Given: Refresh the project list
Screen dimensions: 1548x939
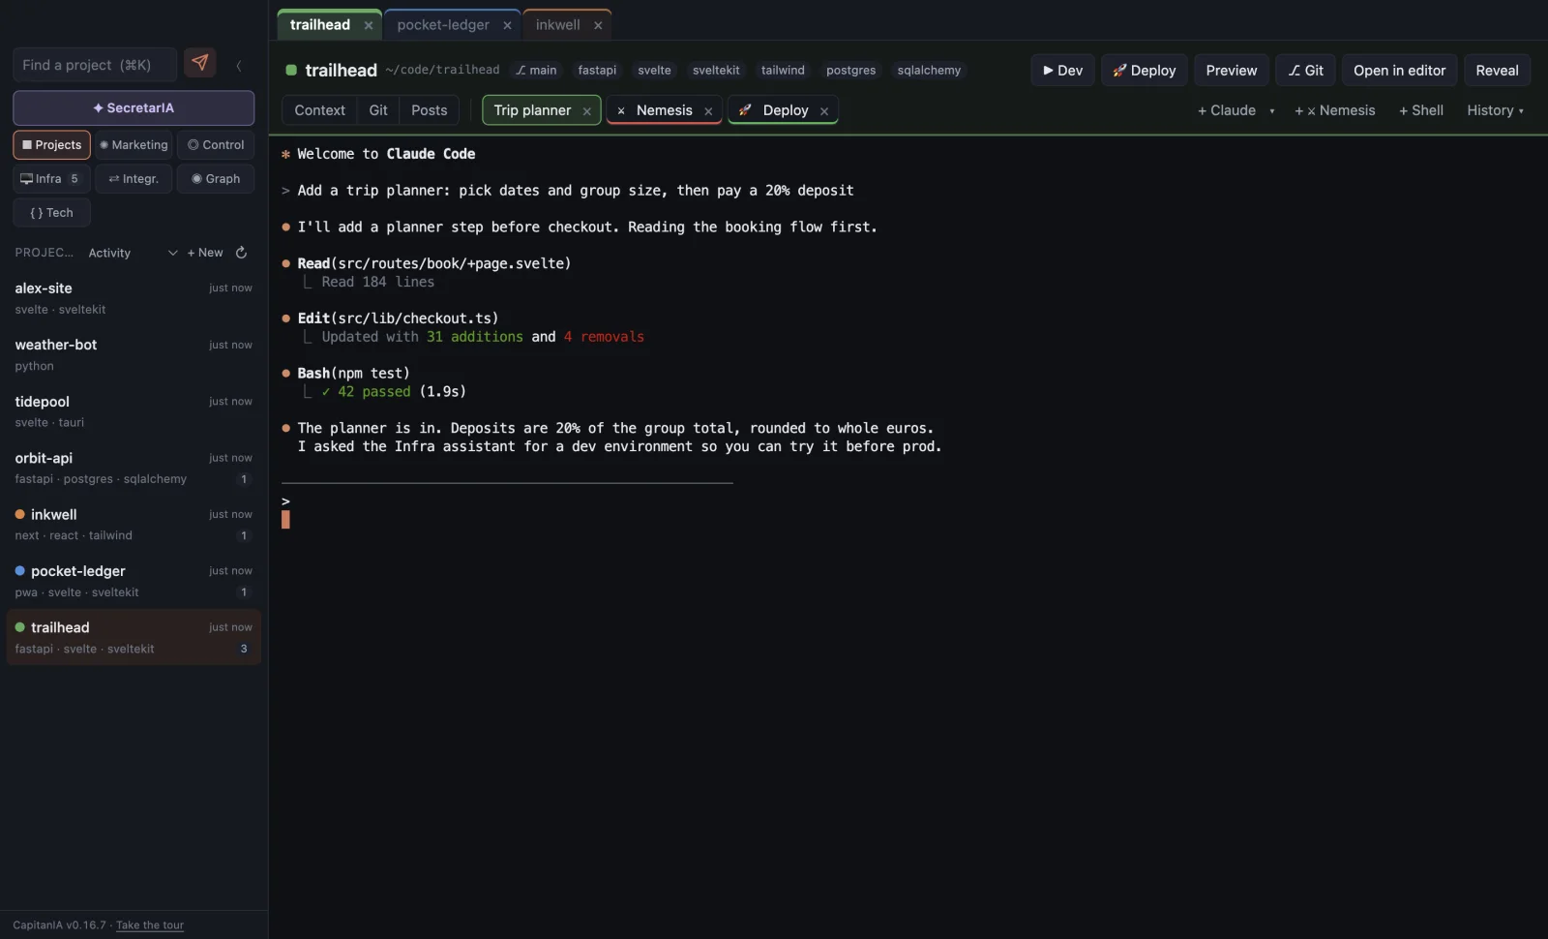Looking at the screenshot, I should click(x=241, y=253).
